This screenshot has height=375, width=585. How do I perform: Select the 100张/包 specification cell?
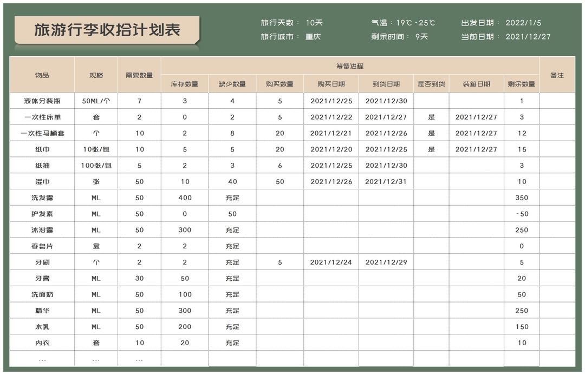tap(96, 166)
